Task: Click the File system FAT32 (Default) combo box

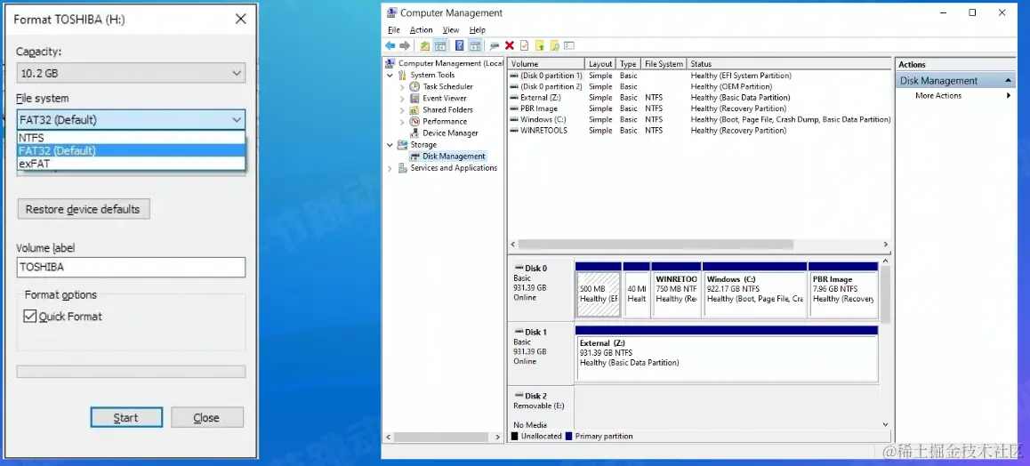Action: 131,120
